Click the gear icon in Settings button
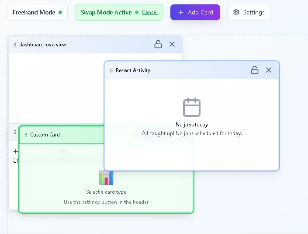 236,12
